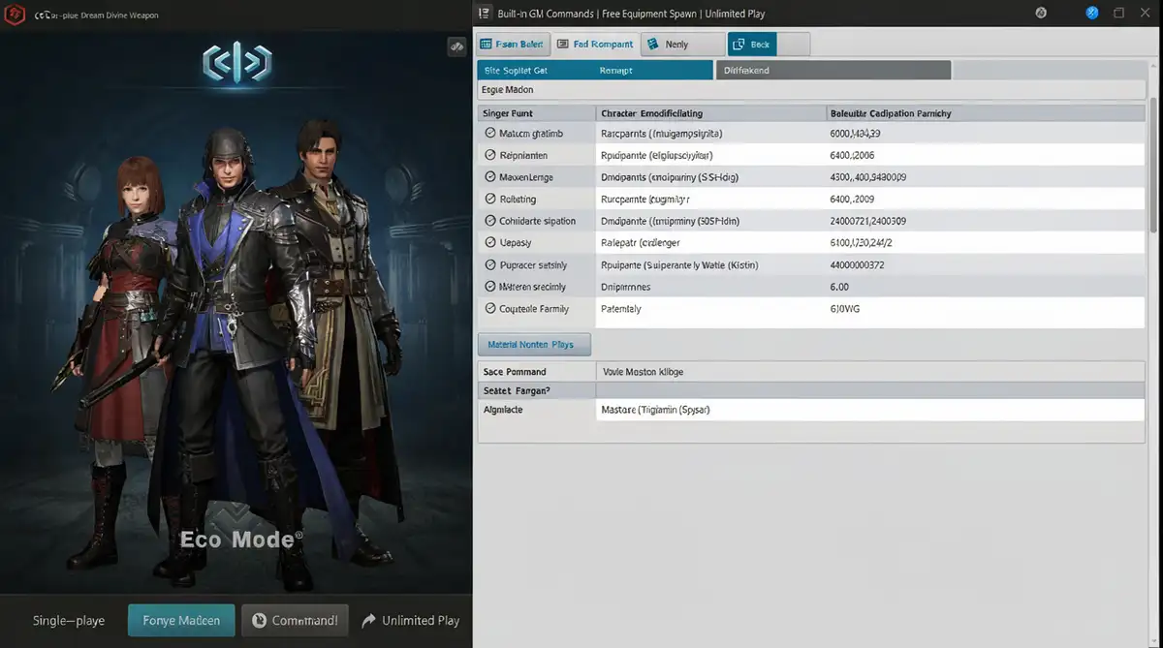Click the Fsen Belert tab icon
The height and width of the screenshot is (648, 1163).
click(x=486, y=45)
